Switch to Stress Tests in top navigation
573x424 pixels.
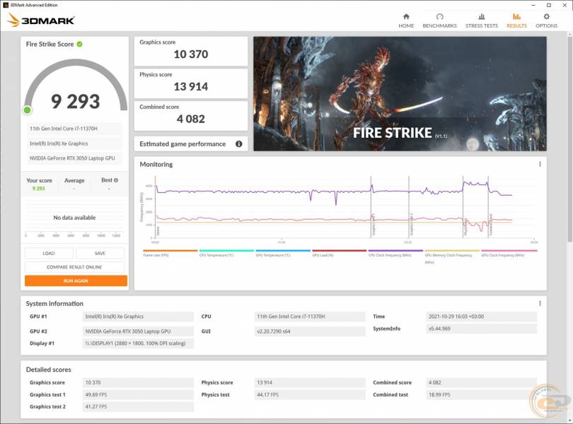[x=482, y=20]
